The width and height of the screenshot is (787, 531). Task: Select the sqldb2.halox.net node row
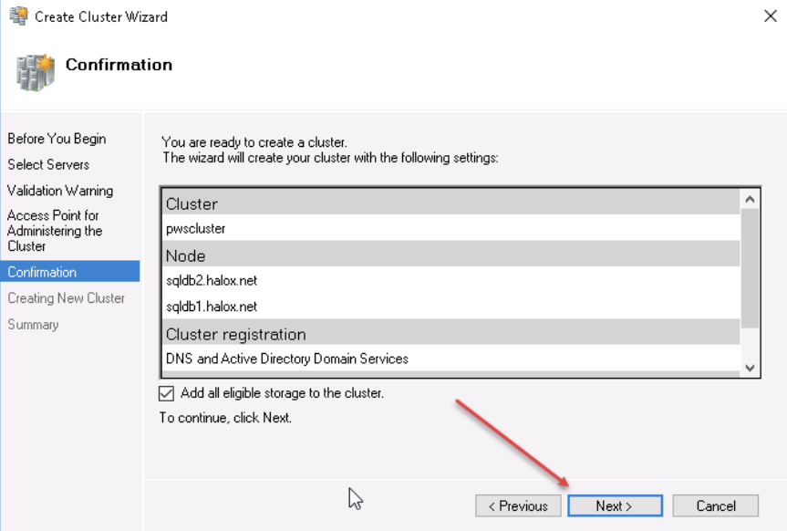[451, 280]
